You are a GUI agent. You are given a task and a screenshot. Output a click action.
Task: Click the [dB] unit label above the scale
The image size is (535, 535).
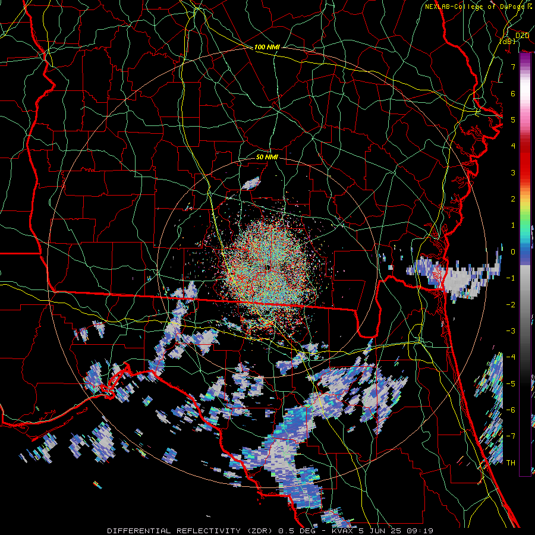tap(508, 42)
